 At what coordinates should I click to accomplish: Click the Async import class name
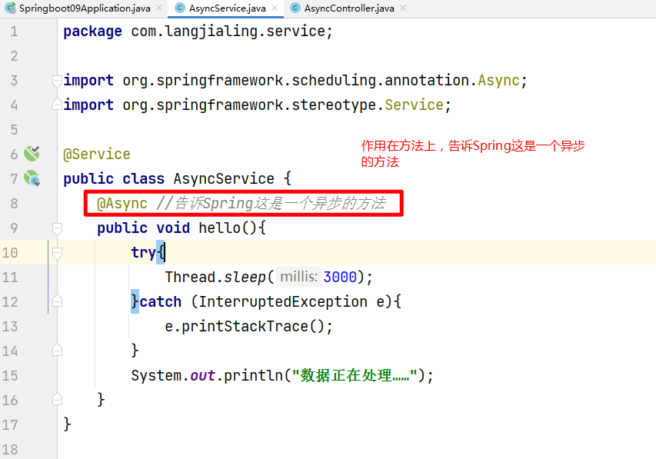(x=498, y=80)
